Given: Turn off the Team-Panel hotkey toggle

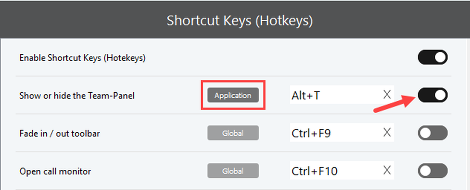Looking at the screenshot, I should pos(432,95).
